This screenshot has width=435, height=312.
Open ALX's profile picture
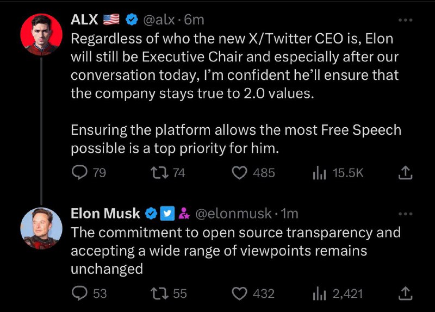click(x=42, y=34)
